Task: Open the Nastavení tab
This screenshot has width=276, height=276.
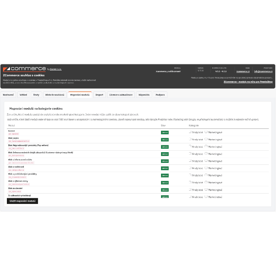Action: 8,95
